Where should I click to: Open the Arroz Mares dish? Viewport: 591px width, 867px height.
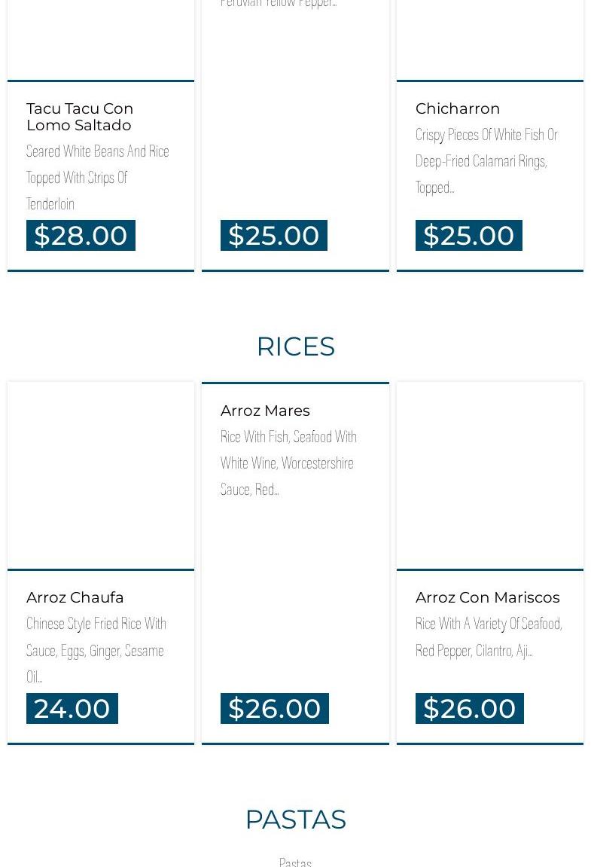[265, 411]
